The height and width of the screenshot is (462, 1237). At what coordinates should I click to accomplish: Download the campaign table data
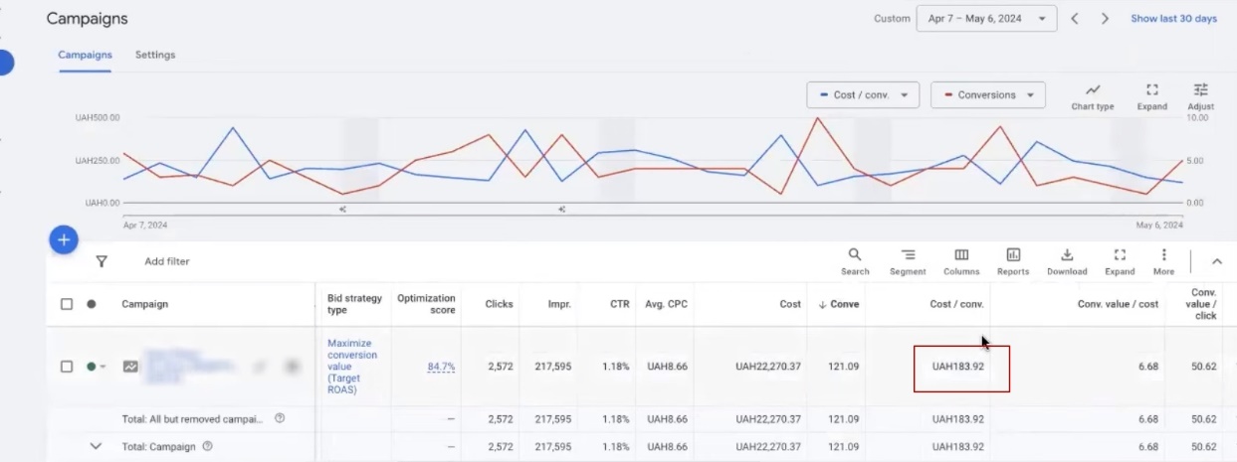1067,261
